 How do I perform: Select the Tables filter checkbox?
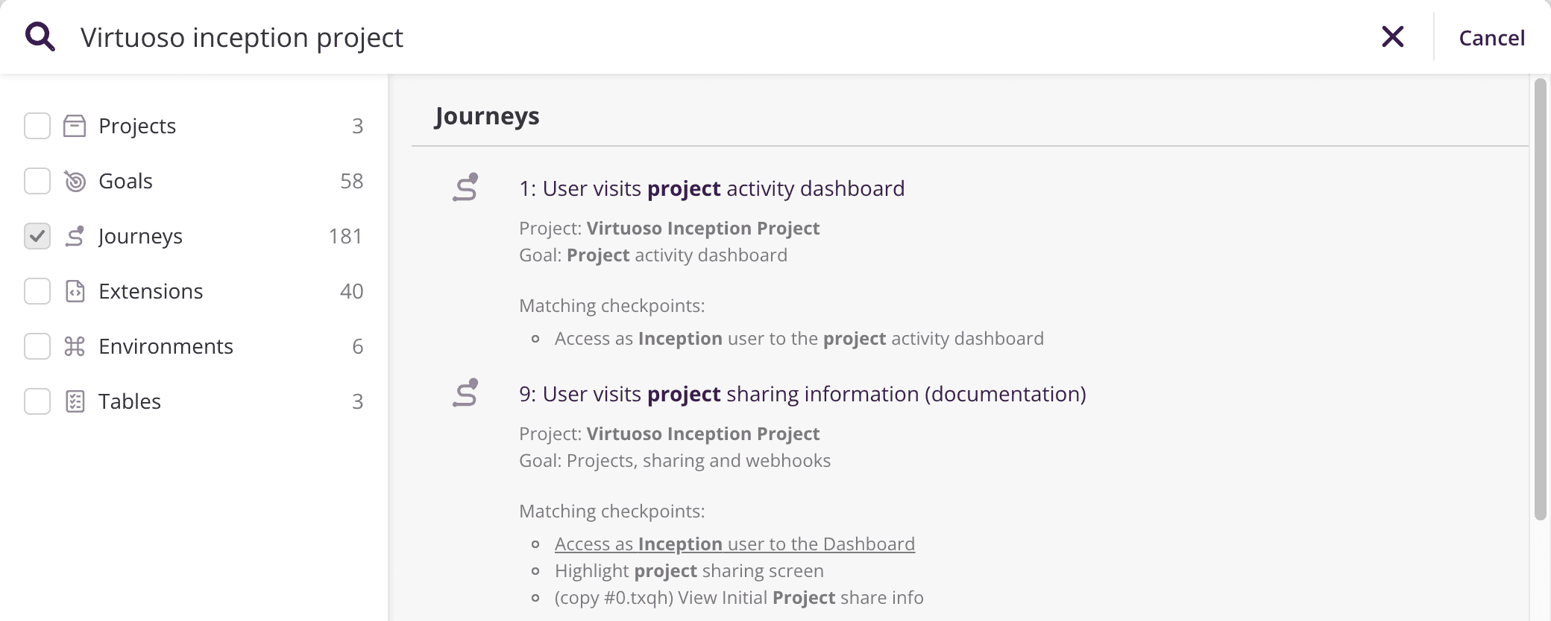tap(37, 401)
